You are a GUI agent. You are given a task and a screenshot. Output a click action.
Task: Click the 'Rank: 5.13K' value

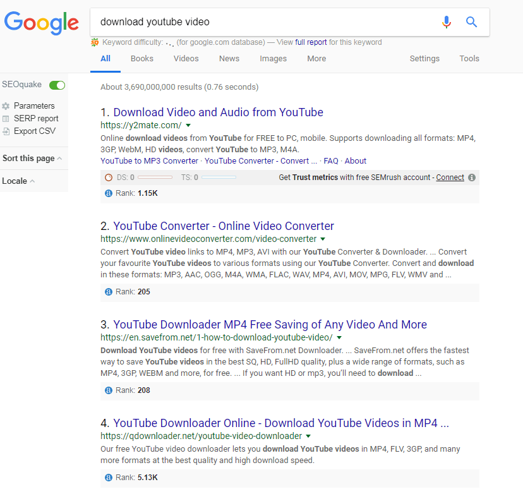point(148,478)
